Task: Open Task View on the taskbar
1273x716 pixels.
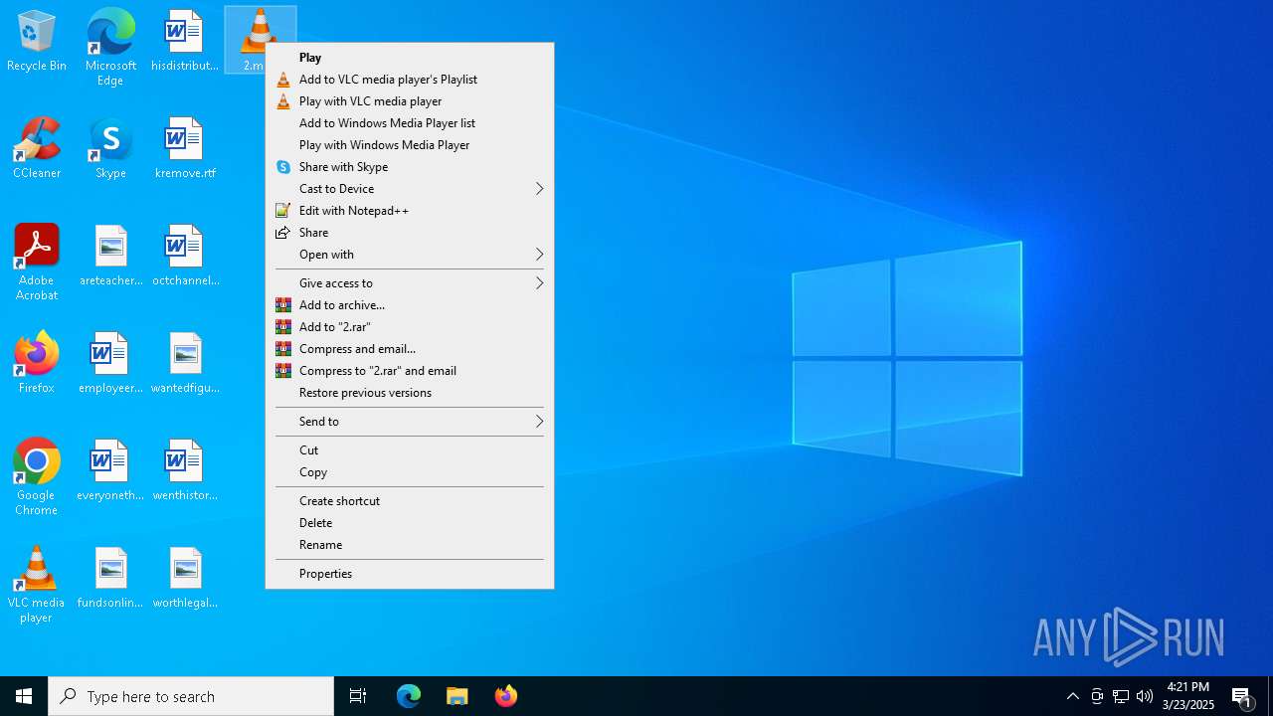Action: (358, 696)
